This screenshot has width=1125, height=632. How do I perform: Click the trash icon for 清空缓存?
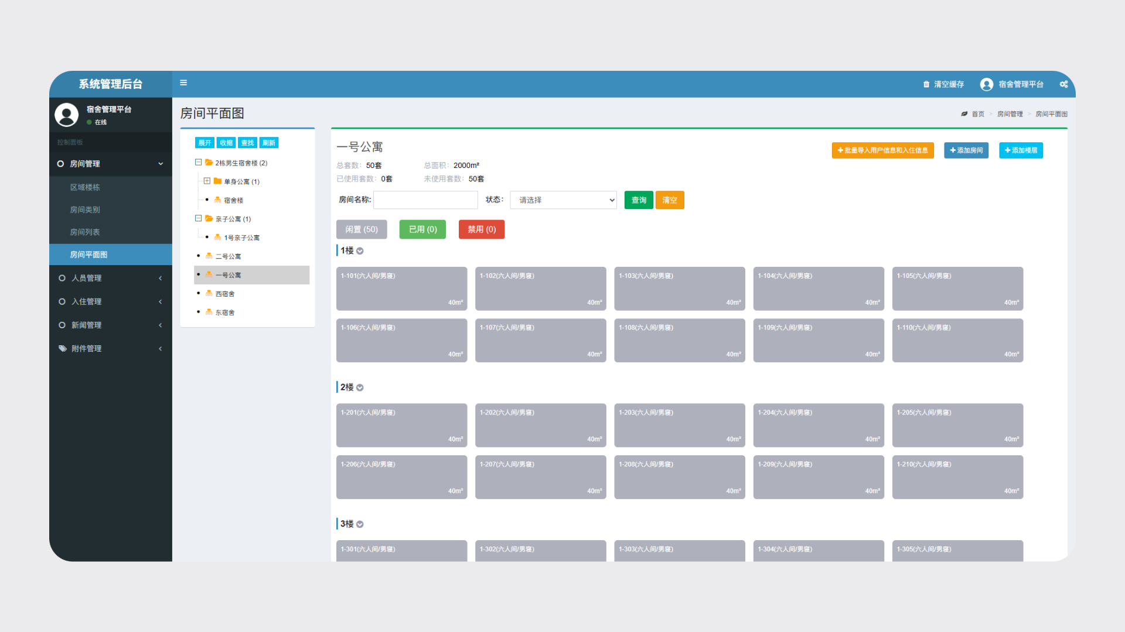pyautogui.click(x=926, y=84)
